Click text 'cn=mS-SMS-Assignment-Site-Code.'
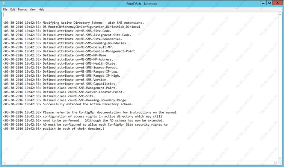The width and height of the screenshot is (284, 167). click(x=103, y=35)
